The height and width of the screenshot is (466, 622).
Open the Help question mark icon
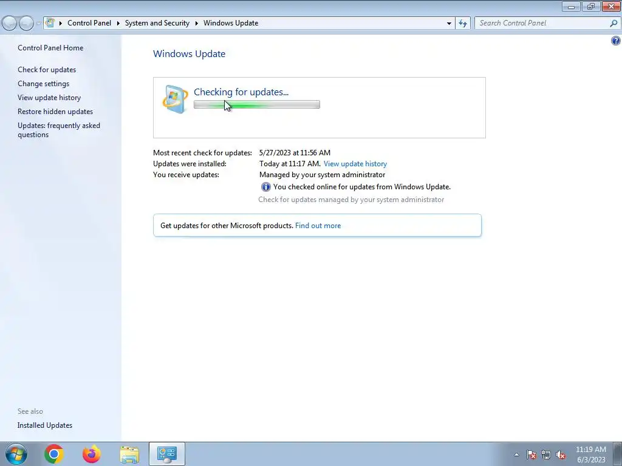616,41
